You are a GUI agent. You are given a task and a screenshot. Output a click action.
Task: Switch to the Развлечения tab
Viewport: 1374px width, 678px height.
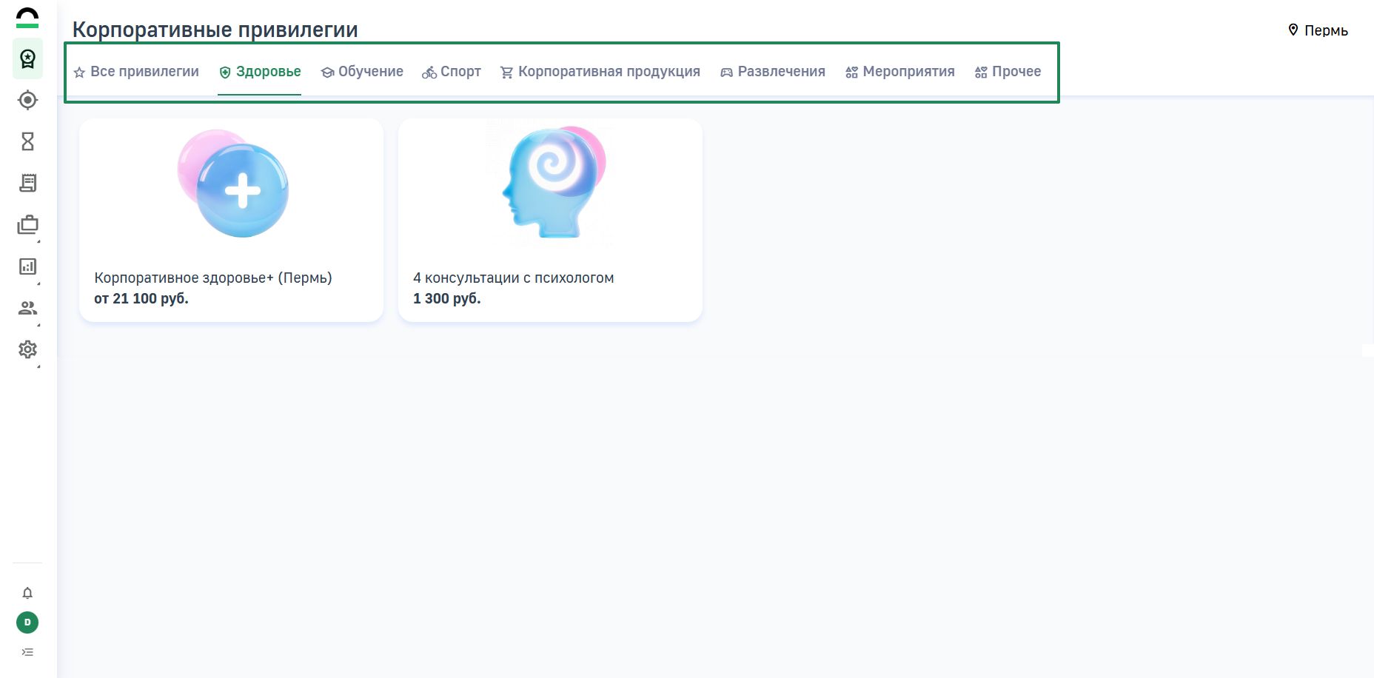click(773, 72)
